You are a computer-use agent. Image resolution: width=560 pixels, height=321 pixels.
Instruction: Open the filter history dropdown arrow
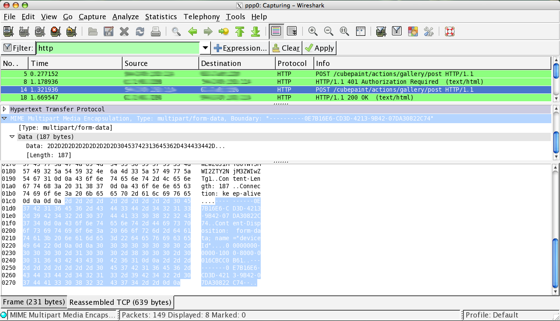click(x=205, y=48)
